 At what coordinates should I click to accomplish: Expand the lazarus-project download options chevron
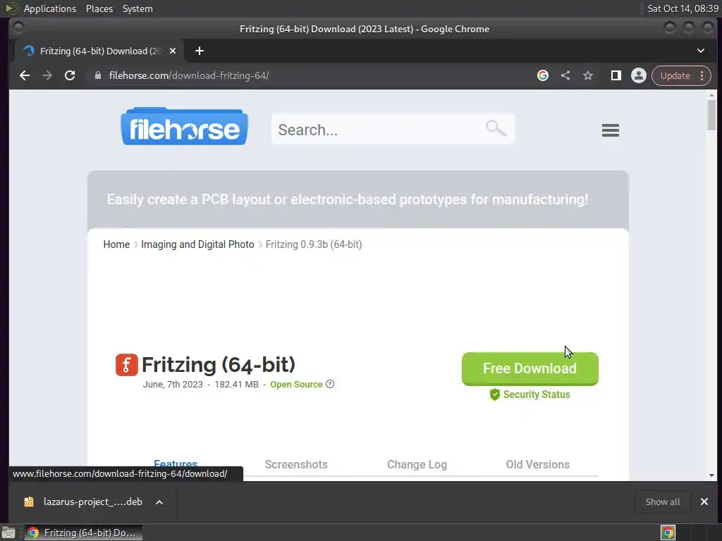click(x=159, y=502)
